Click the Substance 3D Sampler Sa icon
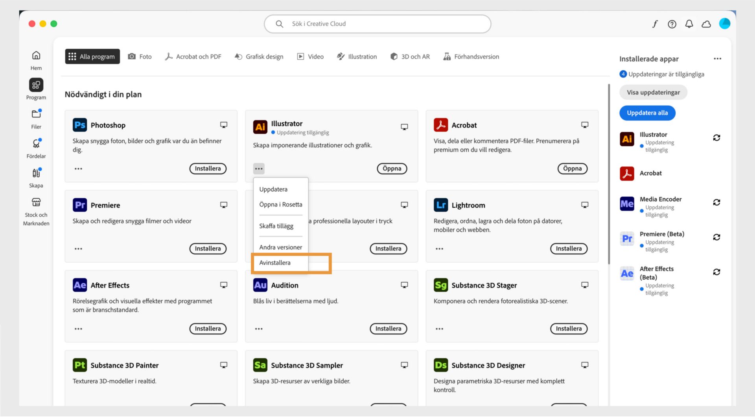 [x=260, y=365]
